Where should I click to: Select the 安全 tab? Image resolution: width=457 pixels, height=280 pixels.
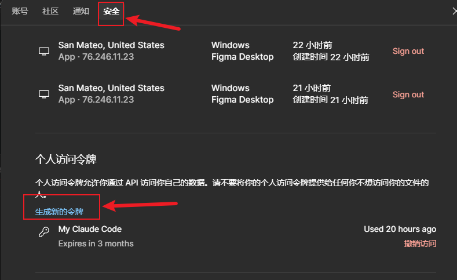[111, 11]
